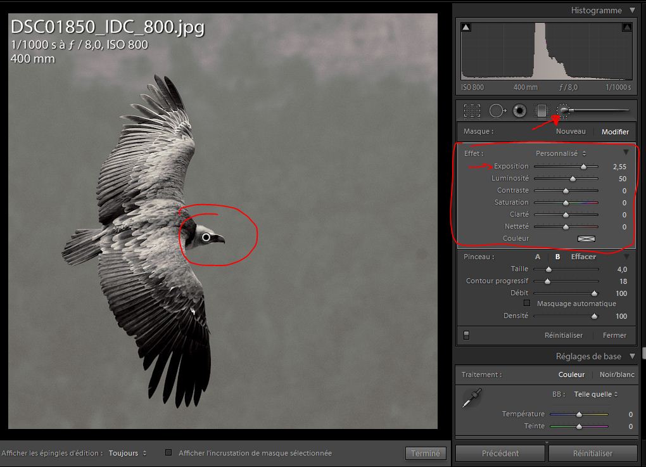
Task: Select the Adjustment brush tool
Action: pyautogui.click(x=564, y=110)
